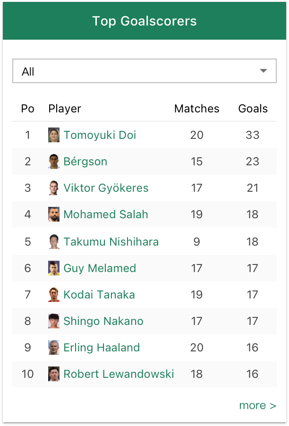Click the Matches column header
The width and height of the screenshot is (289, 426).
[x=196, y=109]
